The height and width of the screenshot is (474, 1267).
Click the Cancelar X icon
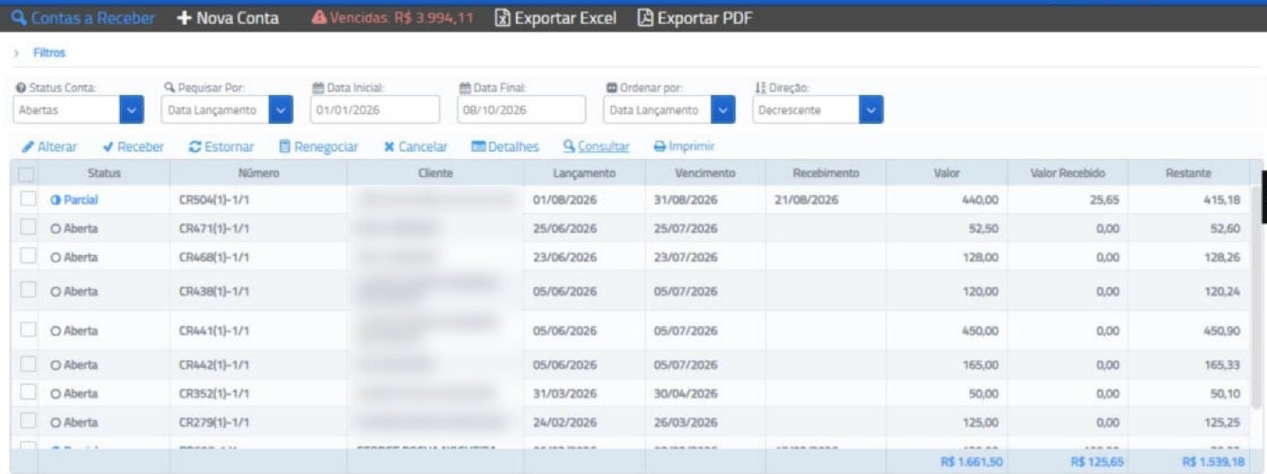pyautogui.click(x=389, y=147)
